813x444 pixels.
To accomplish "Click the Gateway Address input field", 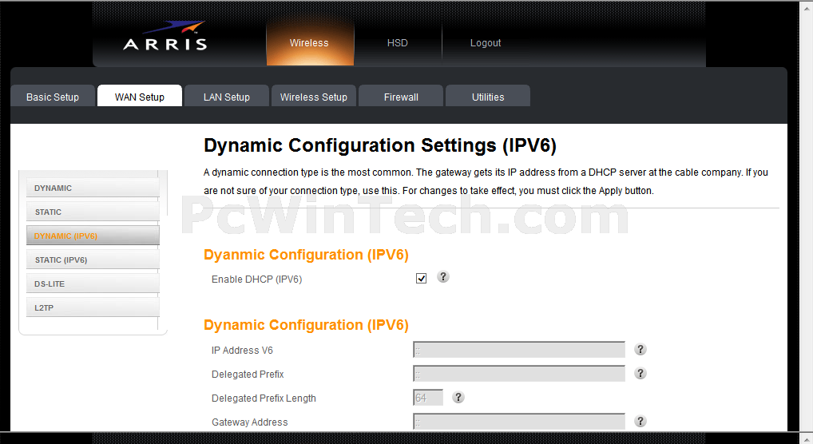I will pos(519,421).
